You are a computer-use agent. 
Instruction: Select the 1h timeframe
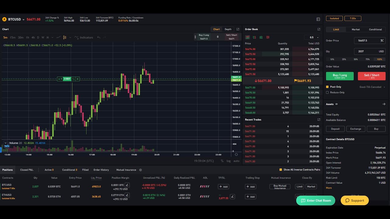click(27, 37)
